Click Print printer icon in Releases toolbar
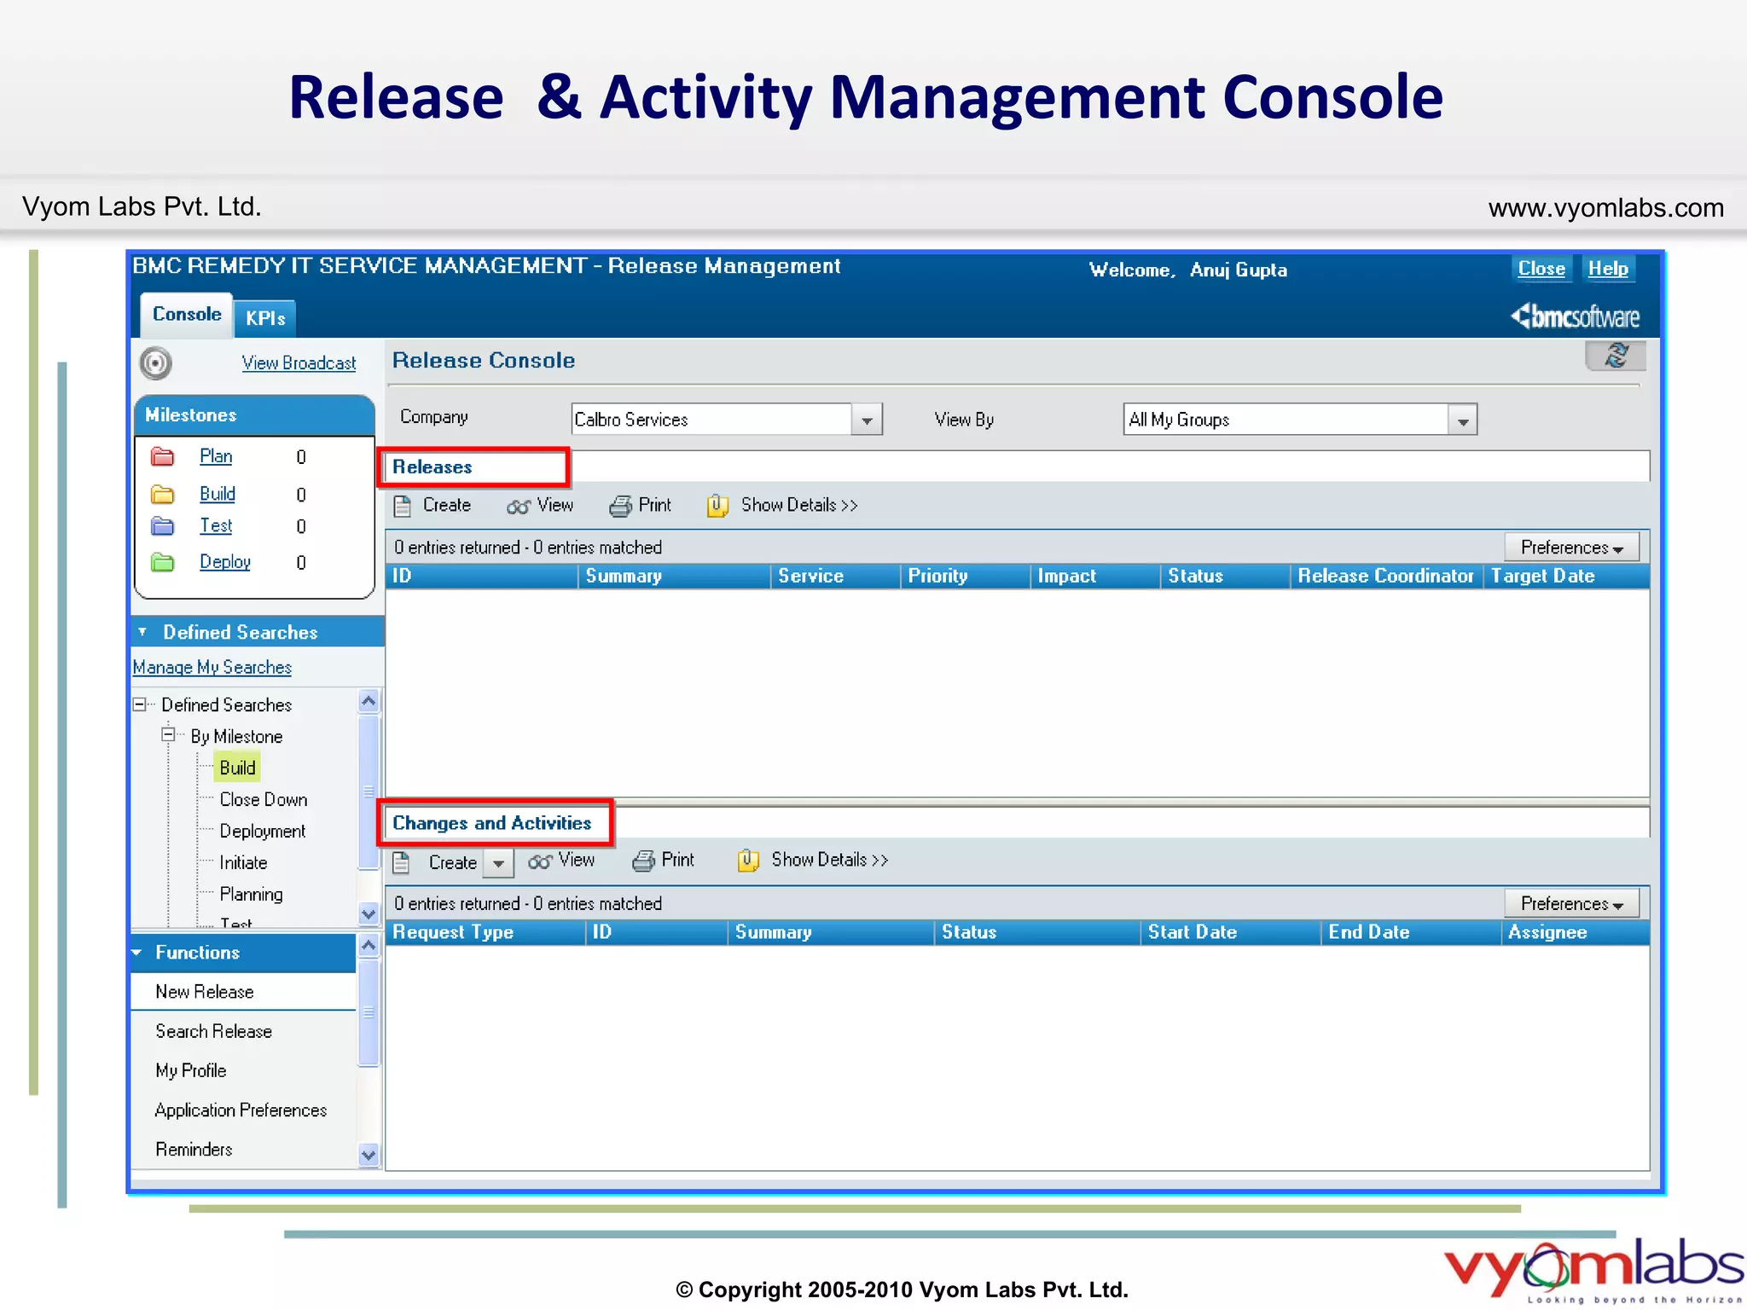 click(621, 506)
